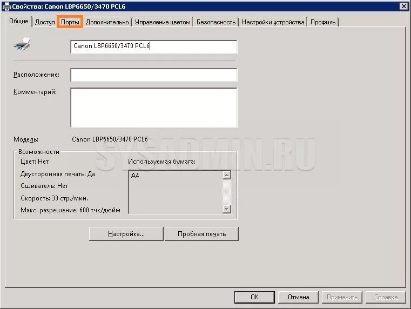The width and height of the screenshot is (411, 309).
Task: Select the Безопасность tab
Action: coord(216,22)
